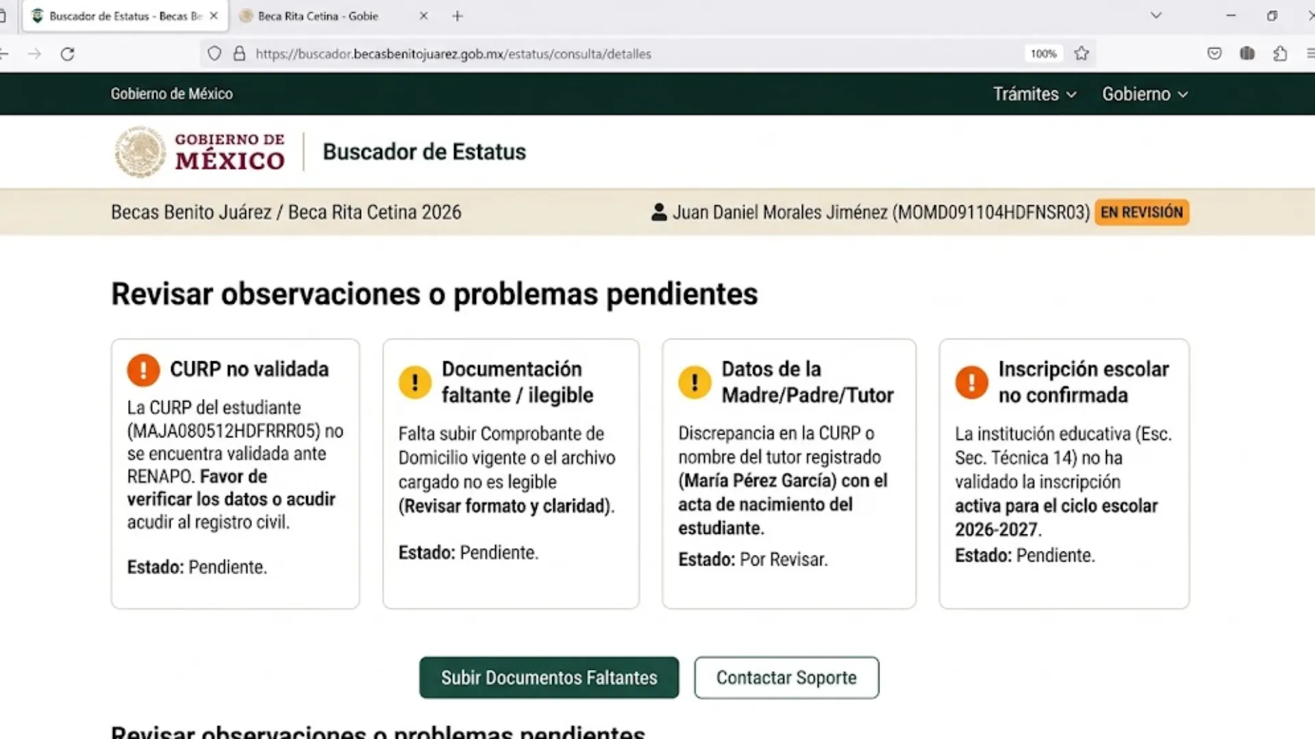Close the Buscador de Estatus tab
1315x739 pixels.
tap(214, 16)
